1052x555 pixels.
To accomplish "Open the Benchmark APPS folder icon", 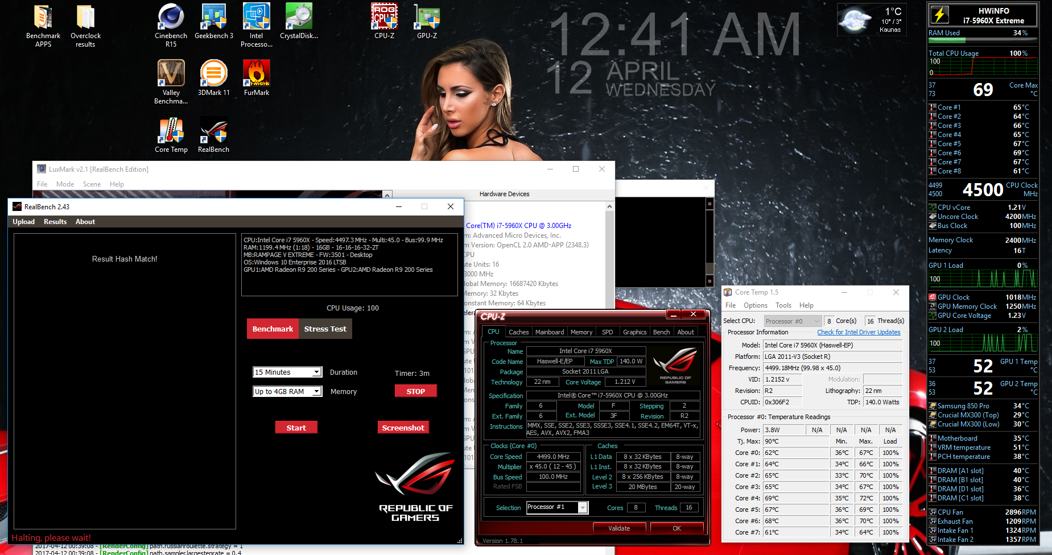I will 43,17.
